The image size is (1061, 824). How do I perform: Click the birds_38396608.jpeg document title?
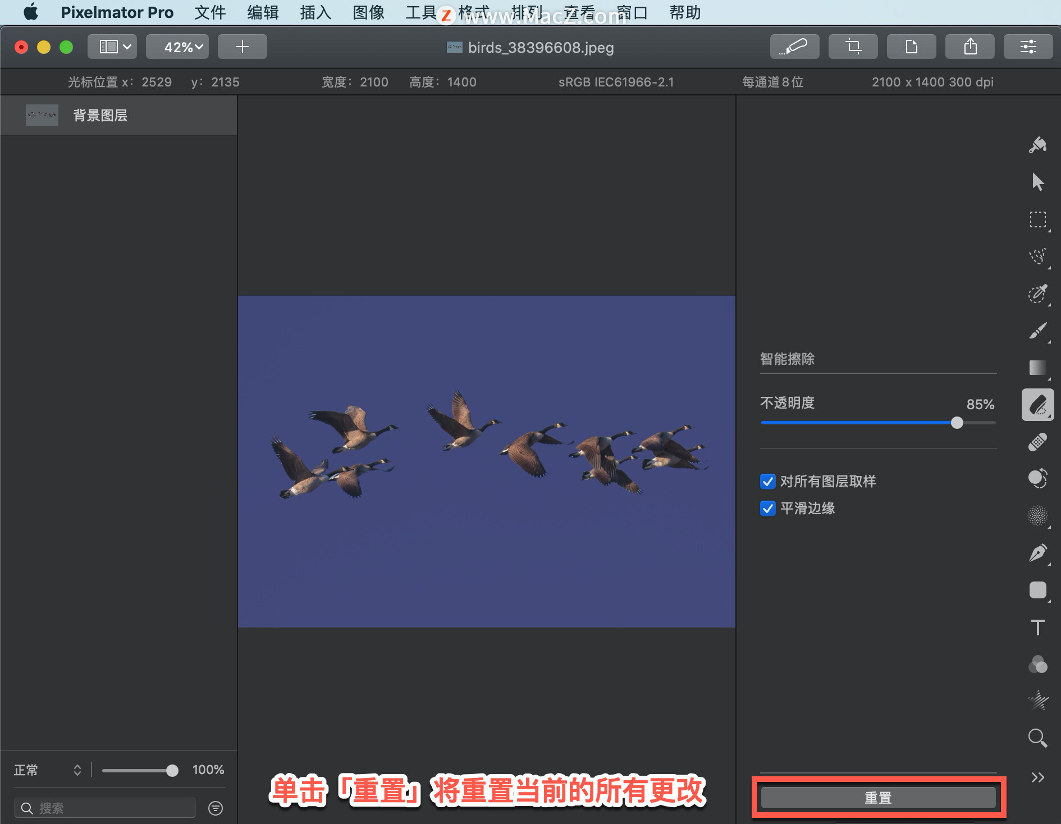[541, 48]
